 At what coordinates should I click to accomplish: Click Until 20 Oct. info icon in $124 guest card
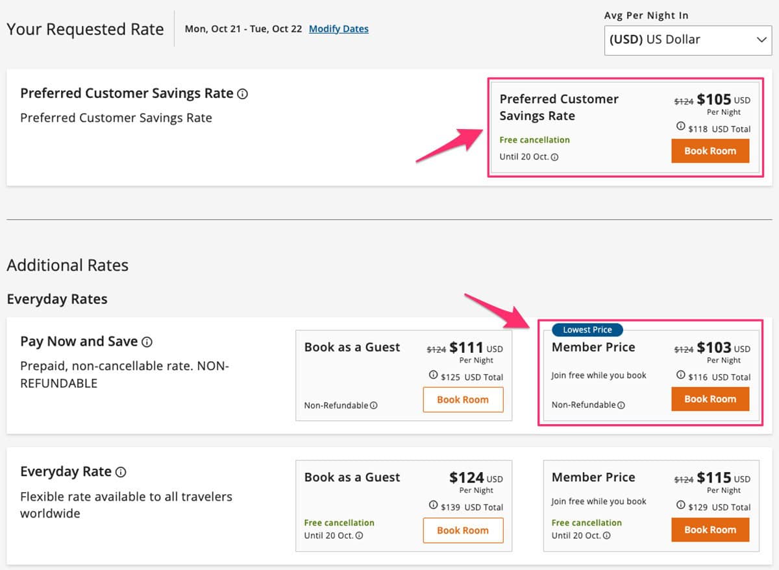(359, 536)
